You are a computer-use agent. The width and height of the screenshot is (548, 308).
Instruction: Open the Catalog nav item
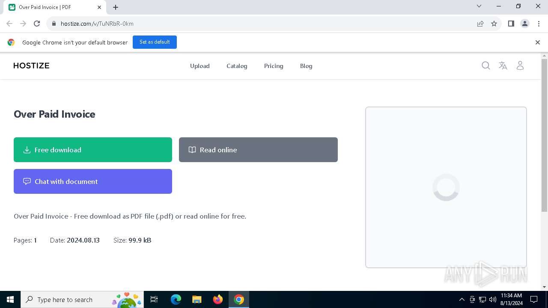pos(237,66)
